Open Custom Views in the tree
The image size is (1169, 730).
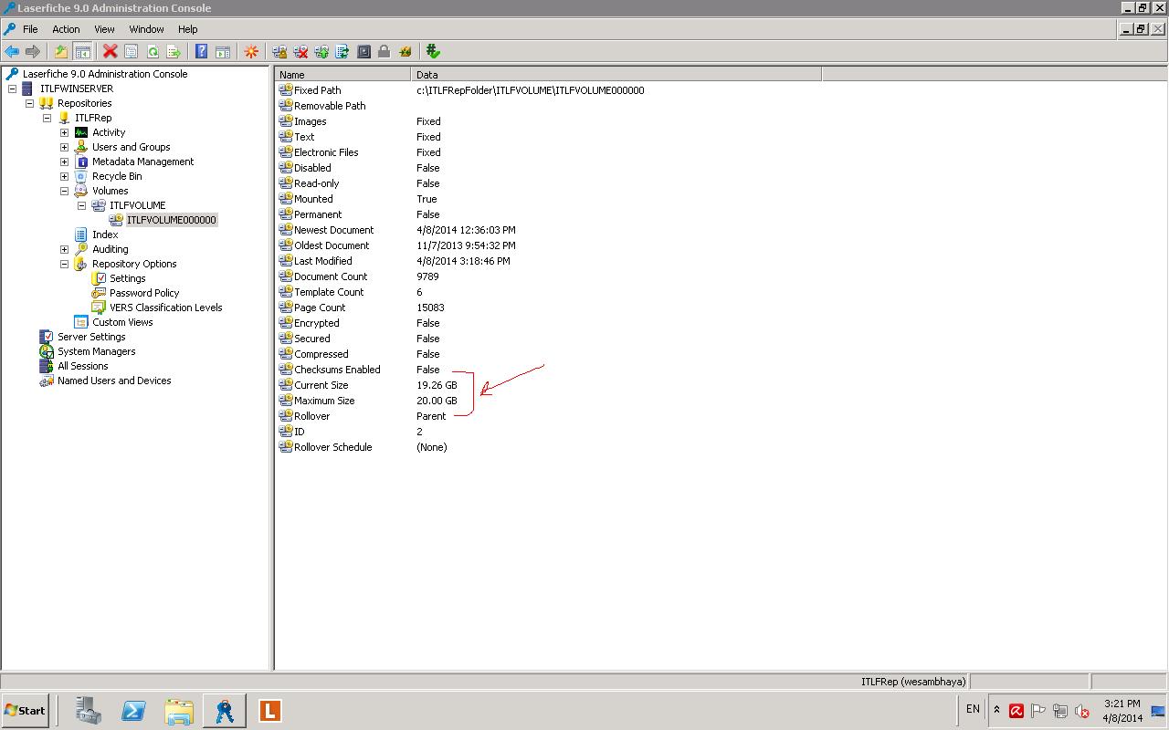tap(122, 322)
